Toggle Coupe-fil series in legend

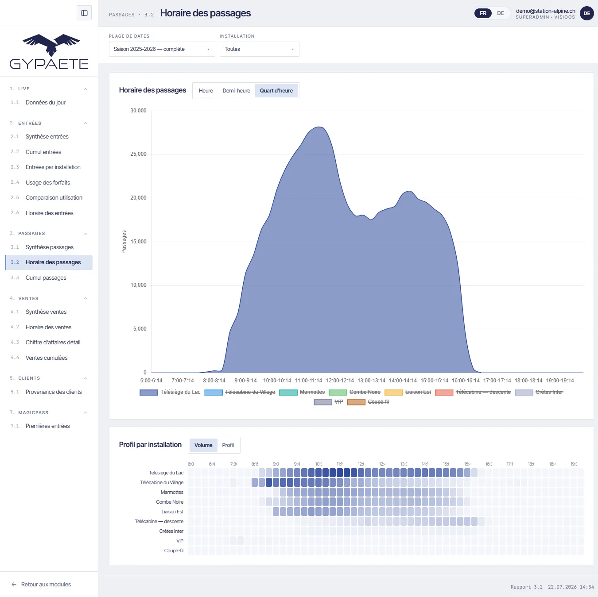pyautogui.click(x=368, y=402)
